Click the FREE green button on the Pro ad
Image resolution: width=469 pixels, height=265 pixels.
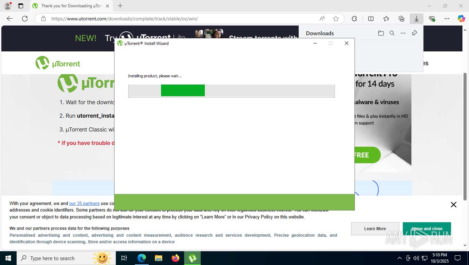pyautogui.click(x=367, y=155)
